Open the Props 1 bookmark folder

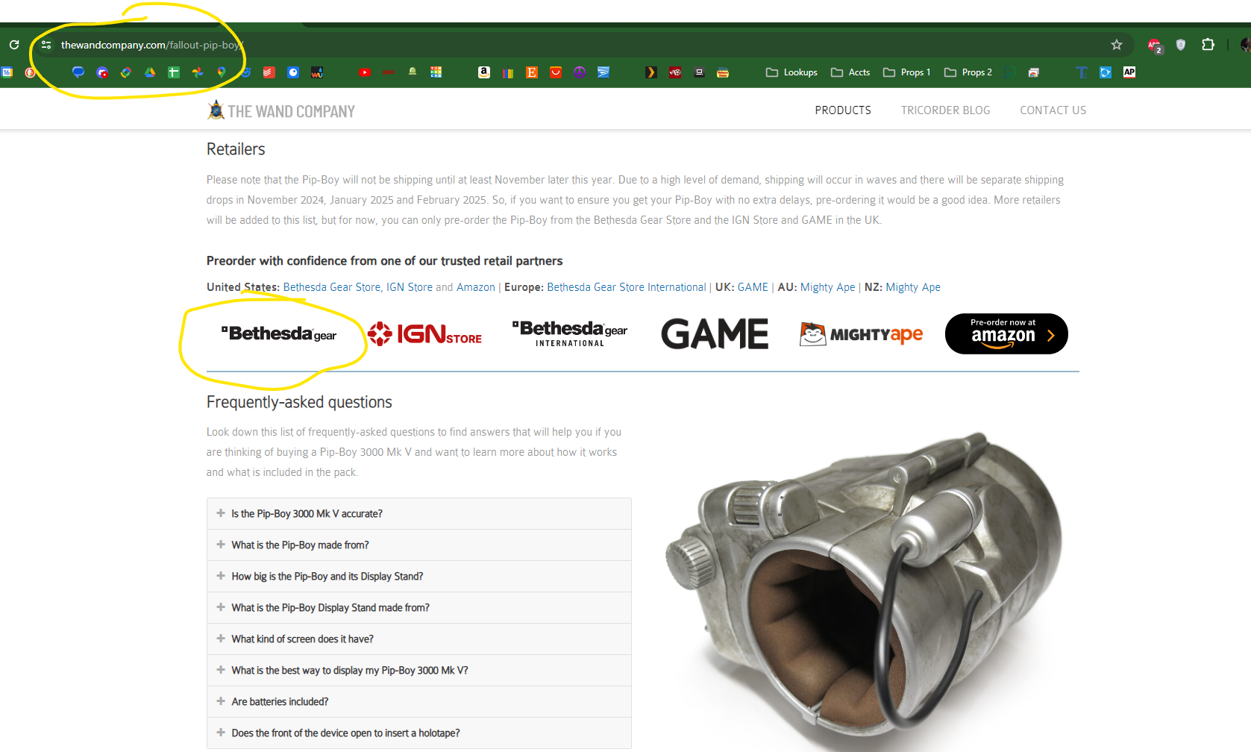[907, 72]
